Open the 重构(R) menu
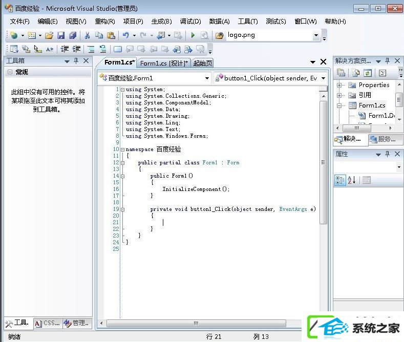 (x=104, y=22)
